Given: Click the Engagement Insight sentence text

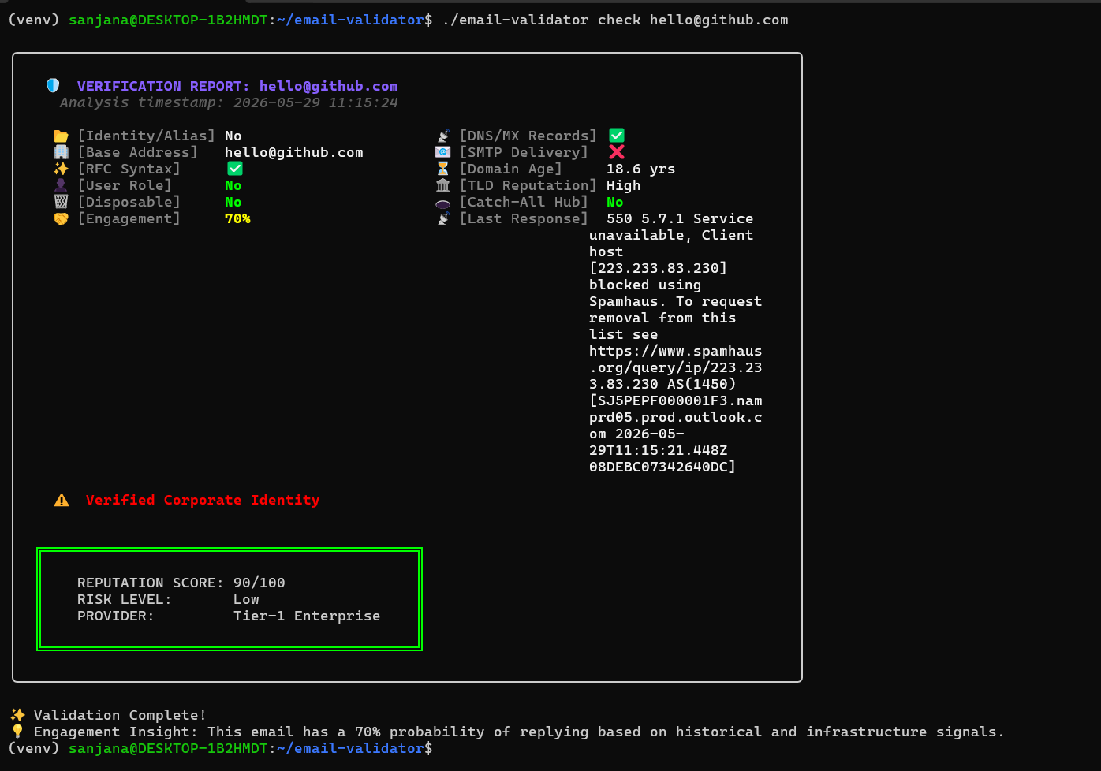Looking at the screenshot, I should [519, 732].
